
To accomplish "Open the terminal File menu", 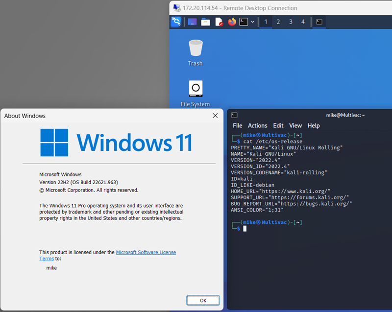I will tap(238, 126).
